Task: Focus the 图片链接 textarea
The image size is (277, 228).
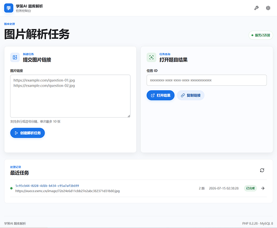Action: tap(70, 96)
